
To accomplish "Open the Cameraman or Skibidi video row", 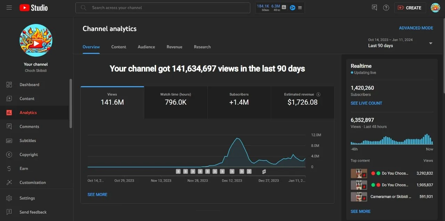I will pos(392,197).
